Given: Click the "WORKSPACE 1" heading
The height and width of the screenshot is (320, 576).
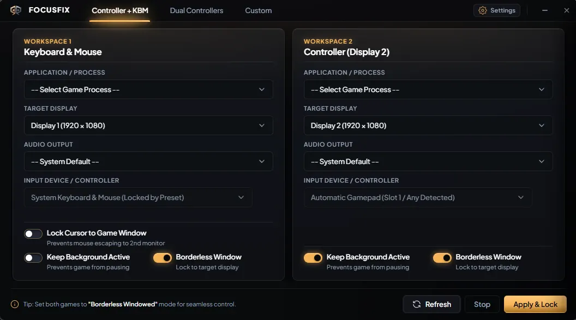Looking at the screenshot, I should pyautogui.click(x=48, y=41).
